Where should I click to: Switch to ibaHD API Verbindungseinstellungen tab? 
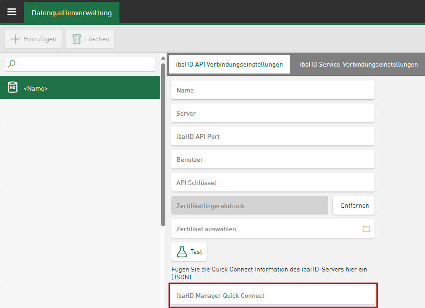tap(229, 65)
